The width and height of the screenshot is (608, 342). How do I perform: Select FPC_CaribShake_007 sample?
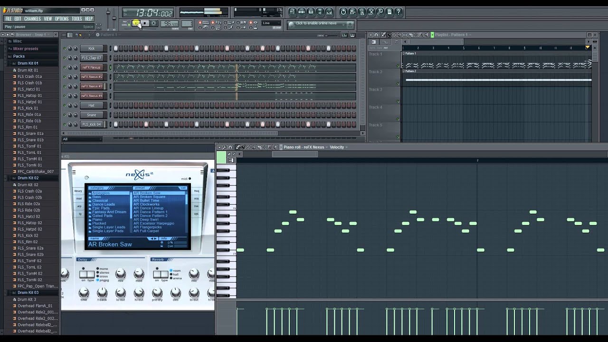35,171
